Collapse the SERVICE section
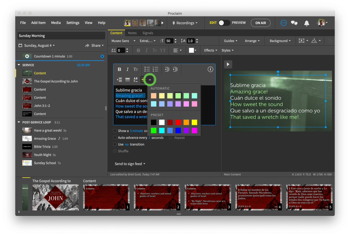Screen dimensions: 350x236 (19, 65)
